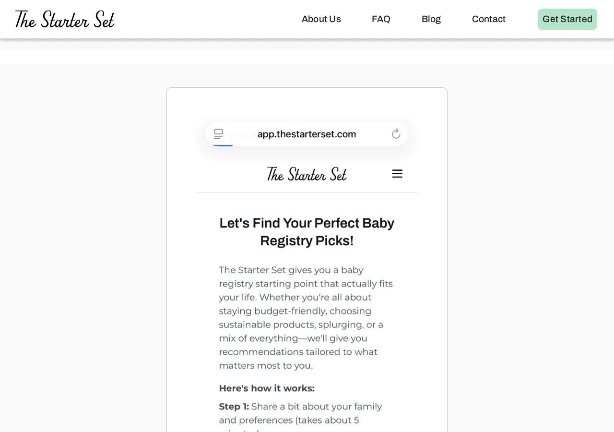Open the hamburger menu in the phone mockup
Viewport: 614px width, 432px height.
[x=397, y=173]
